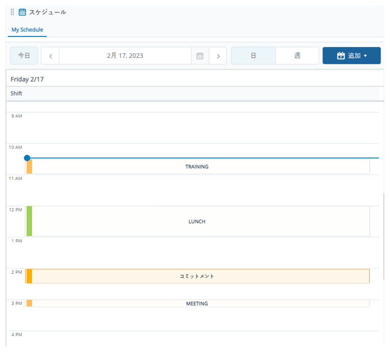Viewport: 390px width, 352px height.
Task: Click the Friday 2/17 header
Action: (x=27, y=79)
